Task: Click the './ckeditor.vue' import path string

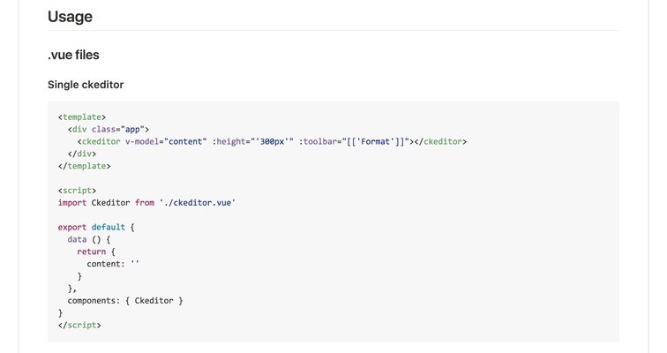Action: tap(198, 202)
